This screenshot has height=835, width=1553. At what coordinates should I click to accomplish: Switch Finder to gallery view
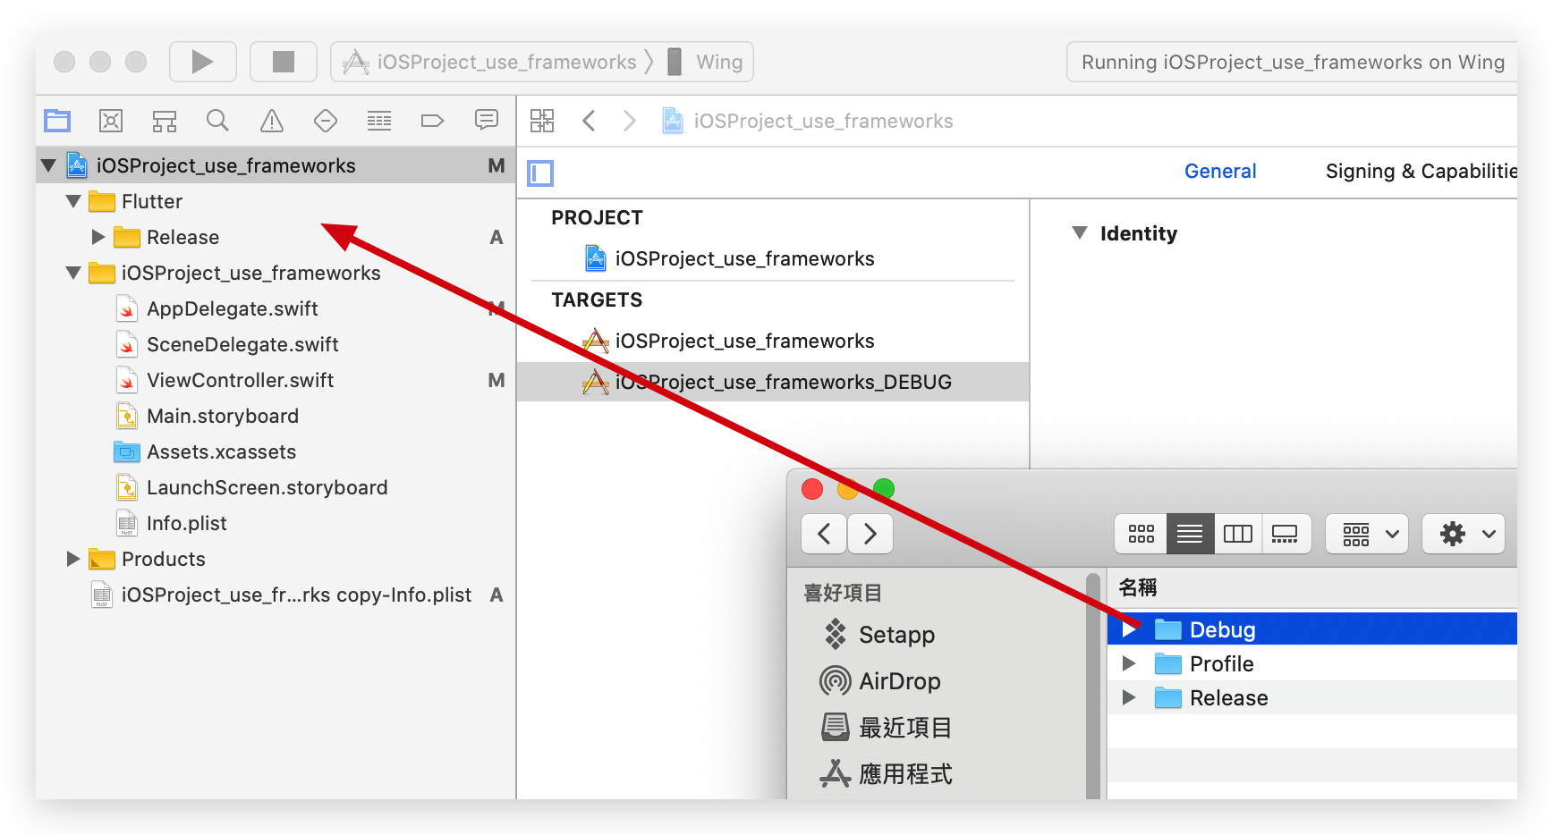click(x=1286, y=534)
